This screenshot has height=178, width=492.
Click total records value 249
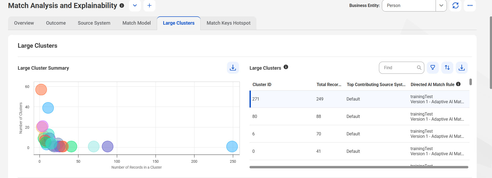click(x=320, y=99)
